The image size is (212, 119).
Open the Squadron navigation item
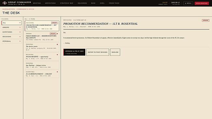point(82,3)
